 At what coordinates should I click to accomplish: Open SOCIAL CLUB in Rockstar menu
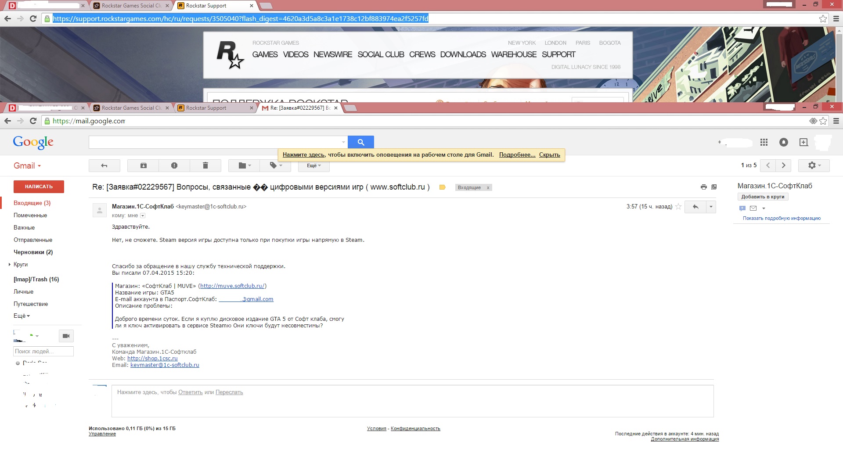tap(380, 54)
